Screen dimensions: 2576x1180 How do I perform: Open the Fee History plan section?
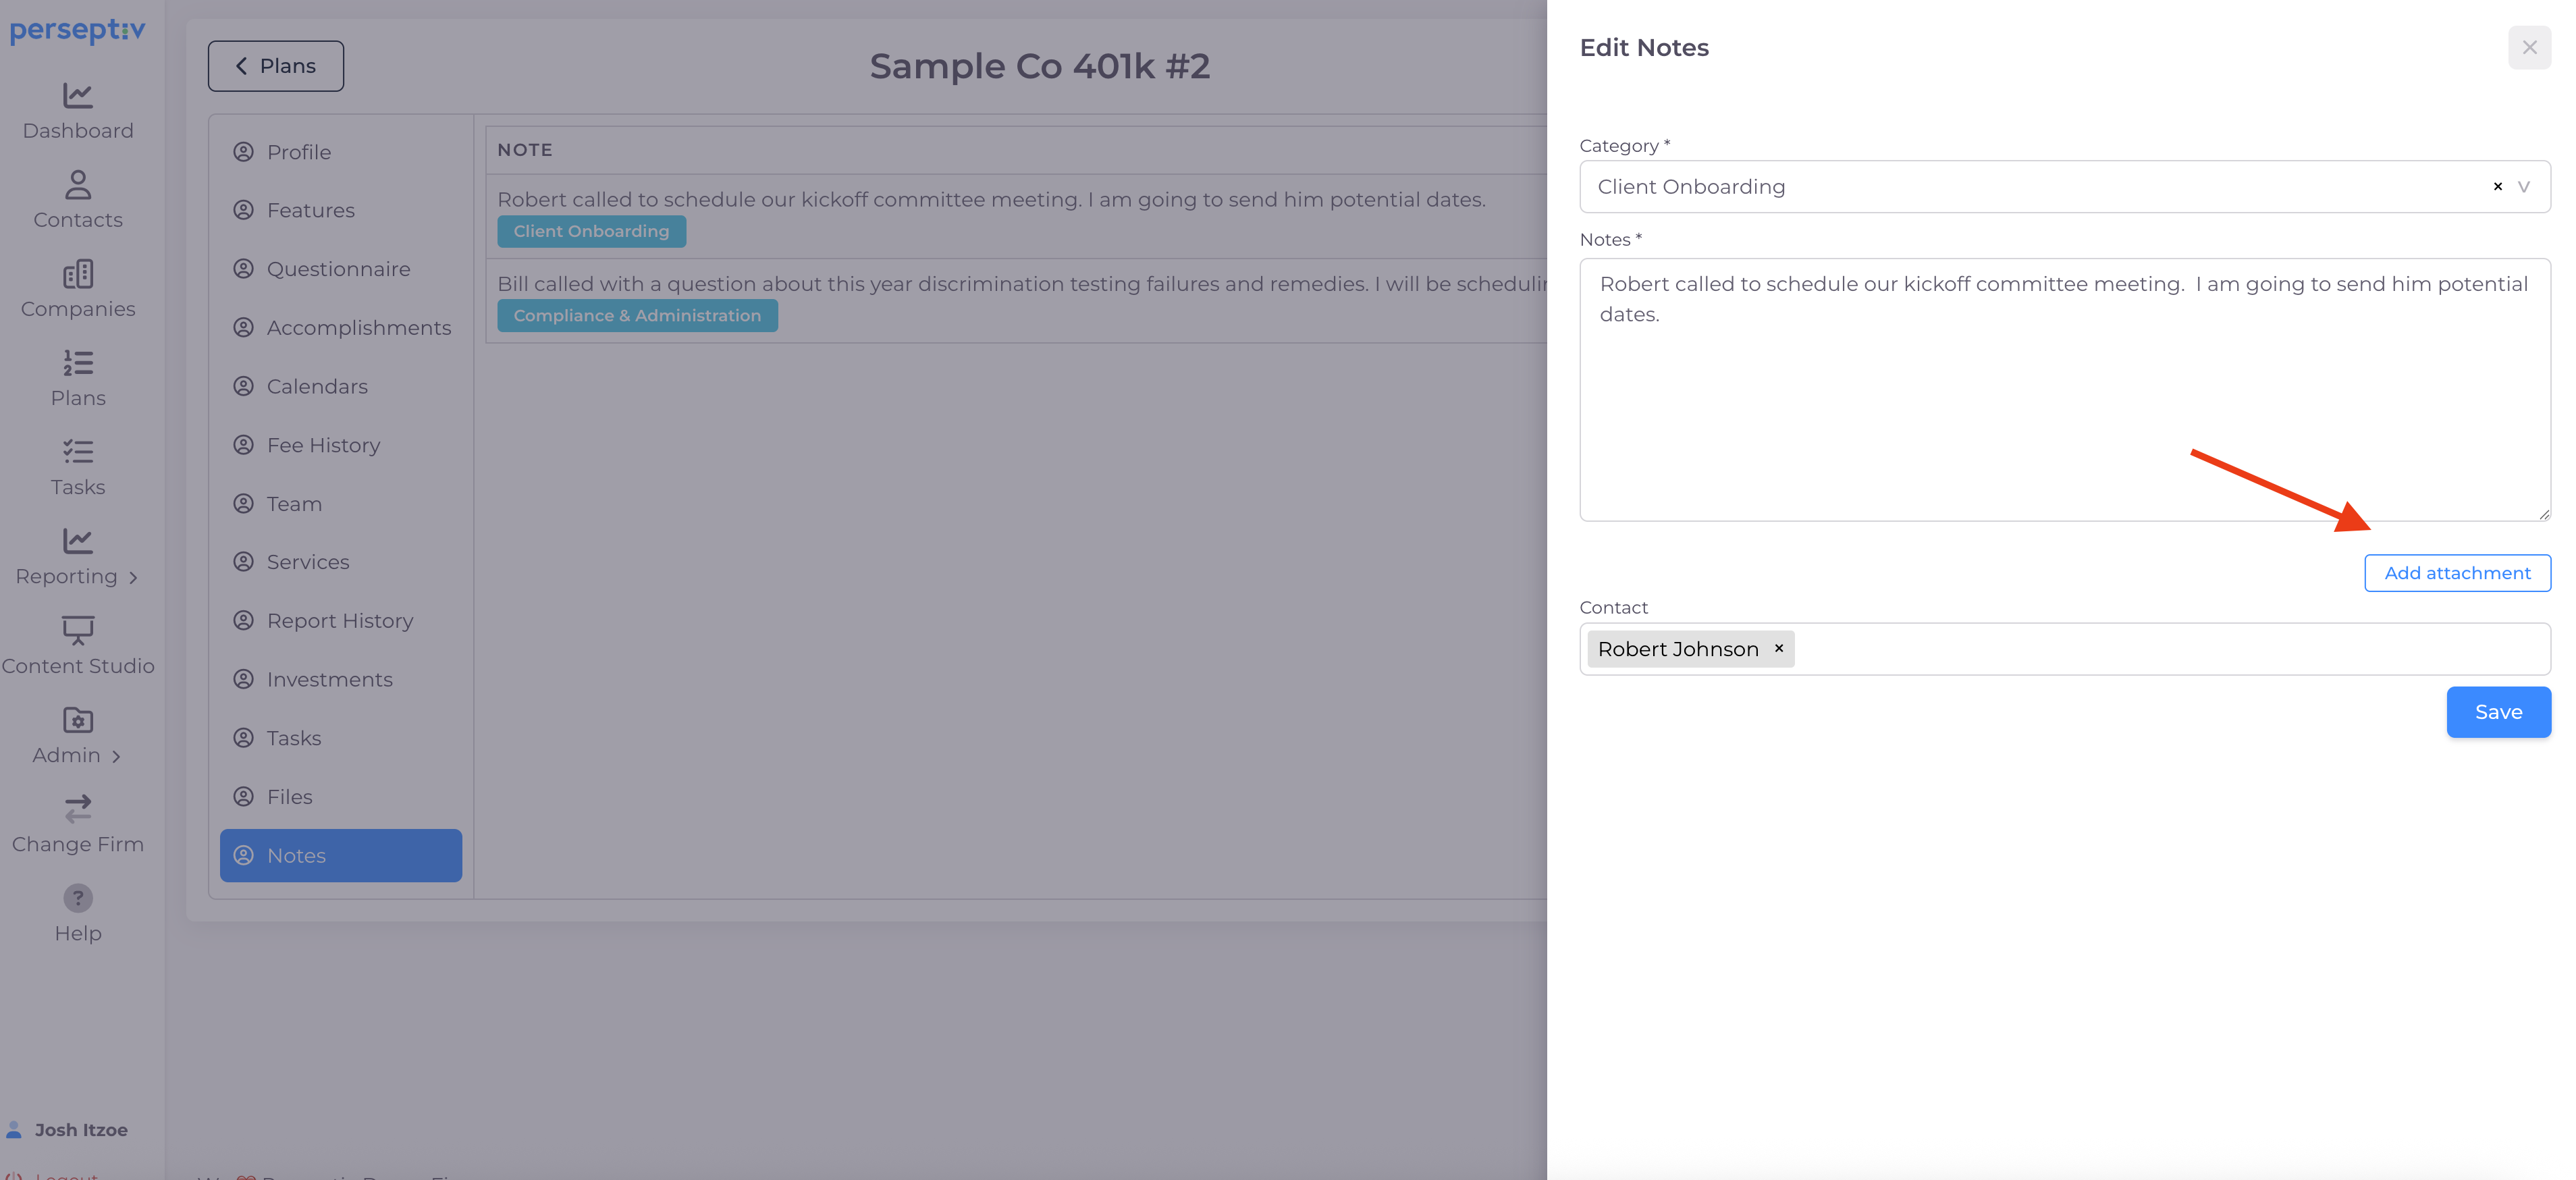point(323,445)
